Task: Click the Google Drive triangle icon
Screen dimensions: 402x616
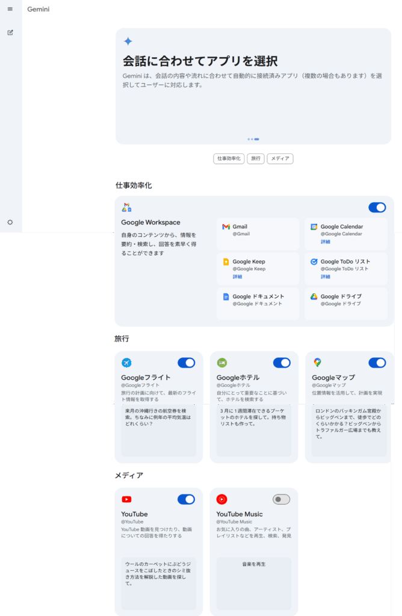Action: click(x=314, y=297)
